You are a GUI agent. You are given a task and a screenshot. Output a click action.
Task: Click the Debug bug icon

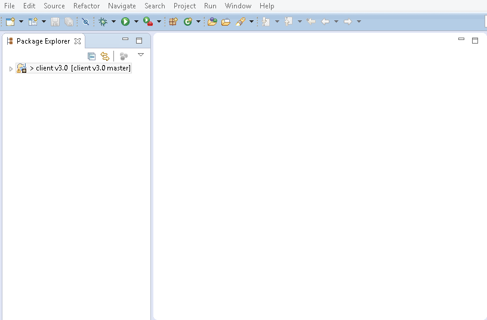pyautogui.click(x=103, y=21)
